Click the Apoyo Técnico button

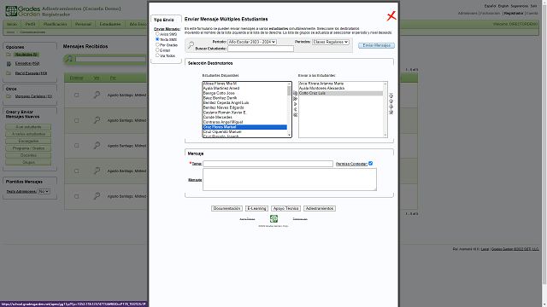285,208
